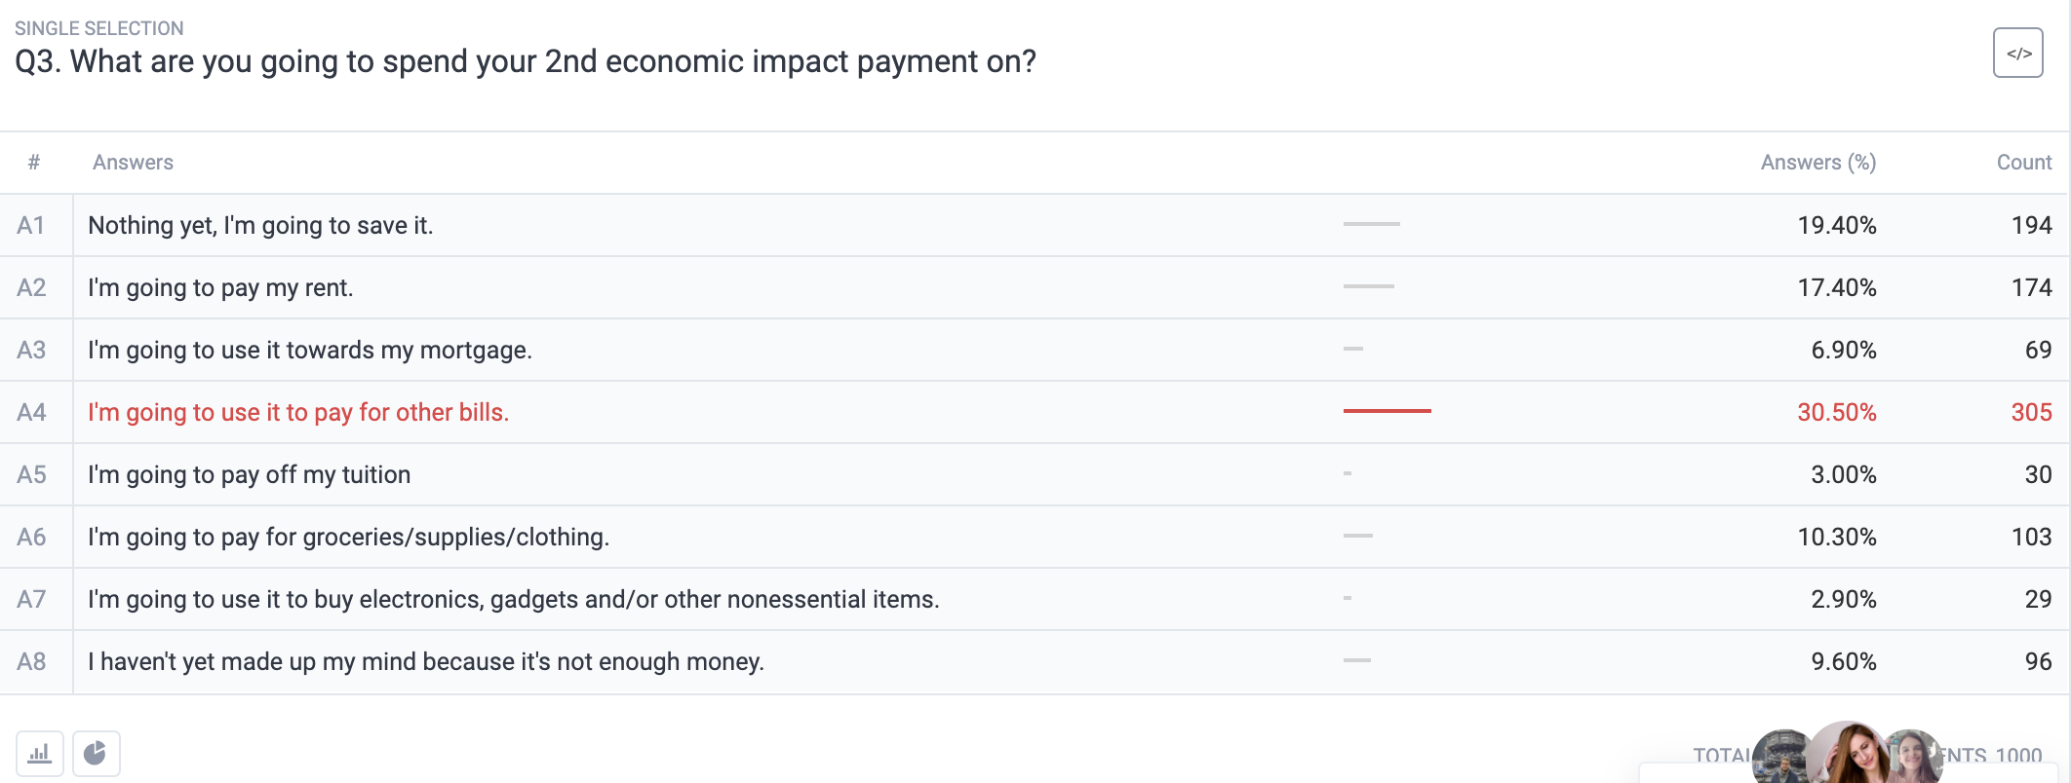Open the embed code icon button
Image resolution: width=2071 pixels, height=783 pixels.
coord(2017,53)
